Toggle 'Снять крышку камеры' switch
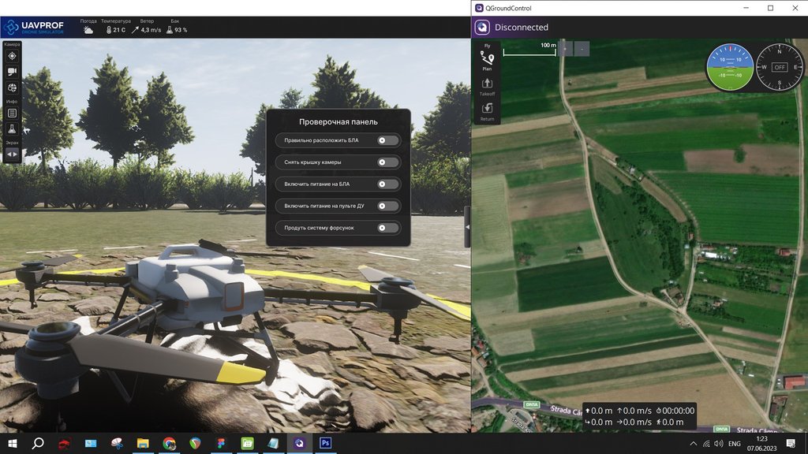 coord(388,162)
